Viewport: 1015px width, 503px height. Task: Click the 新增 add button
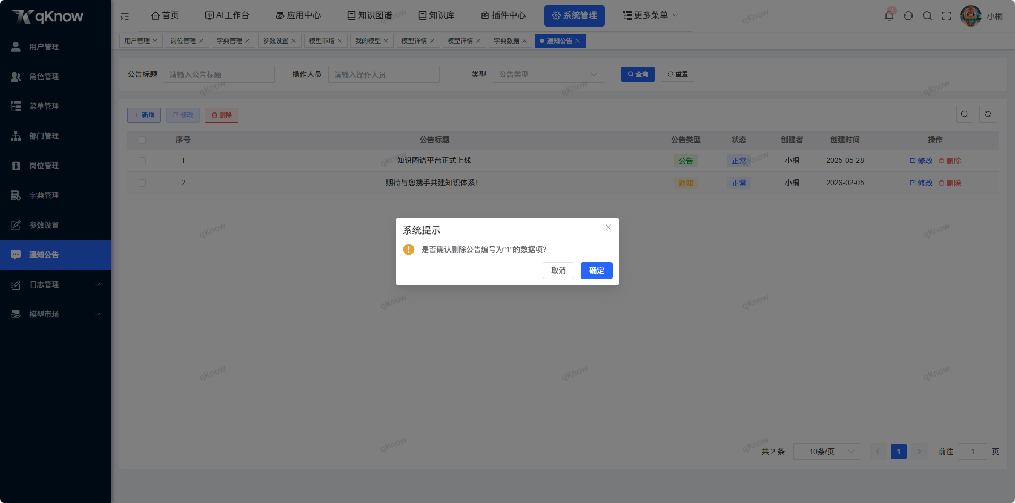tap(144, 115)
